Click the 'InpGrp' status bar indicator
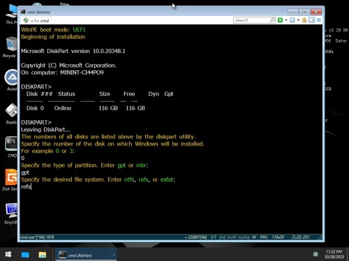The height and width of the screenshot is (261, 349). (244, 237)
